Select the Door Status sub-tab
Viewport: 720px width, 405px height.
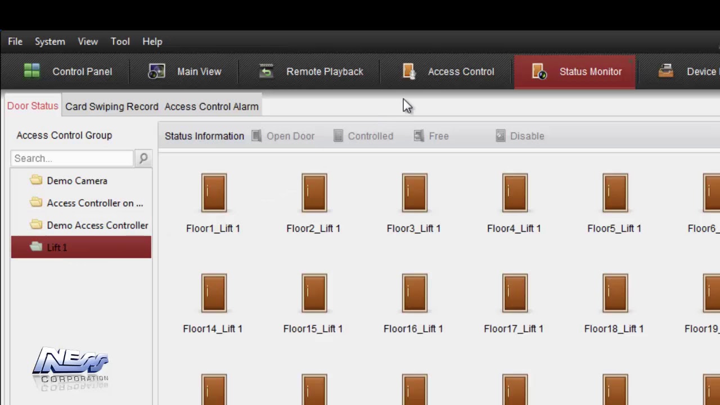coord(33,106)
